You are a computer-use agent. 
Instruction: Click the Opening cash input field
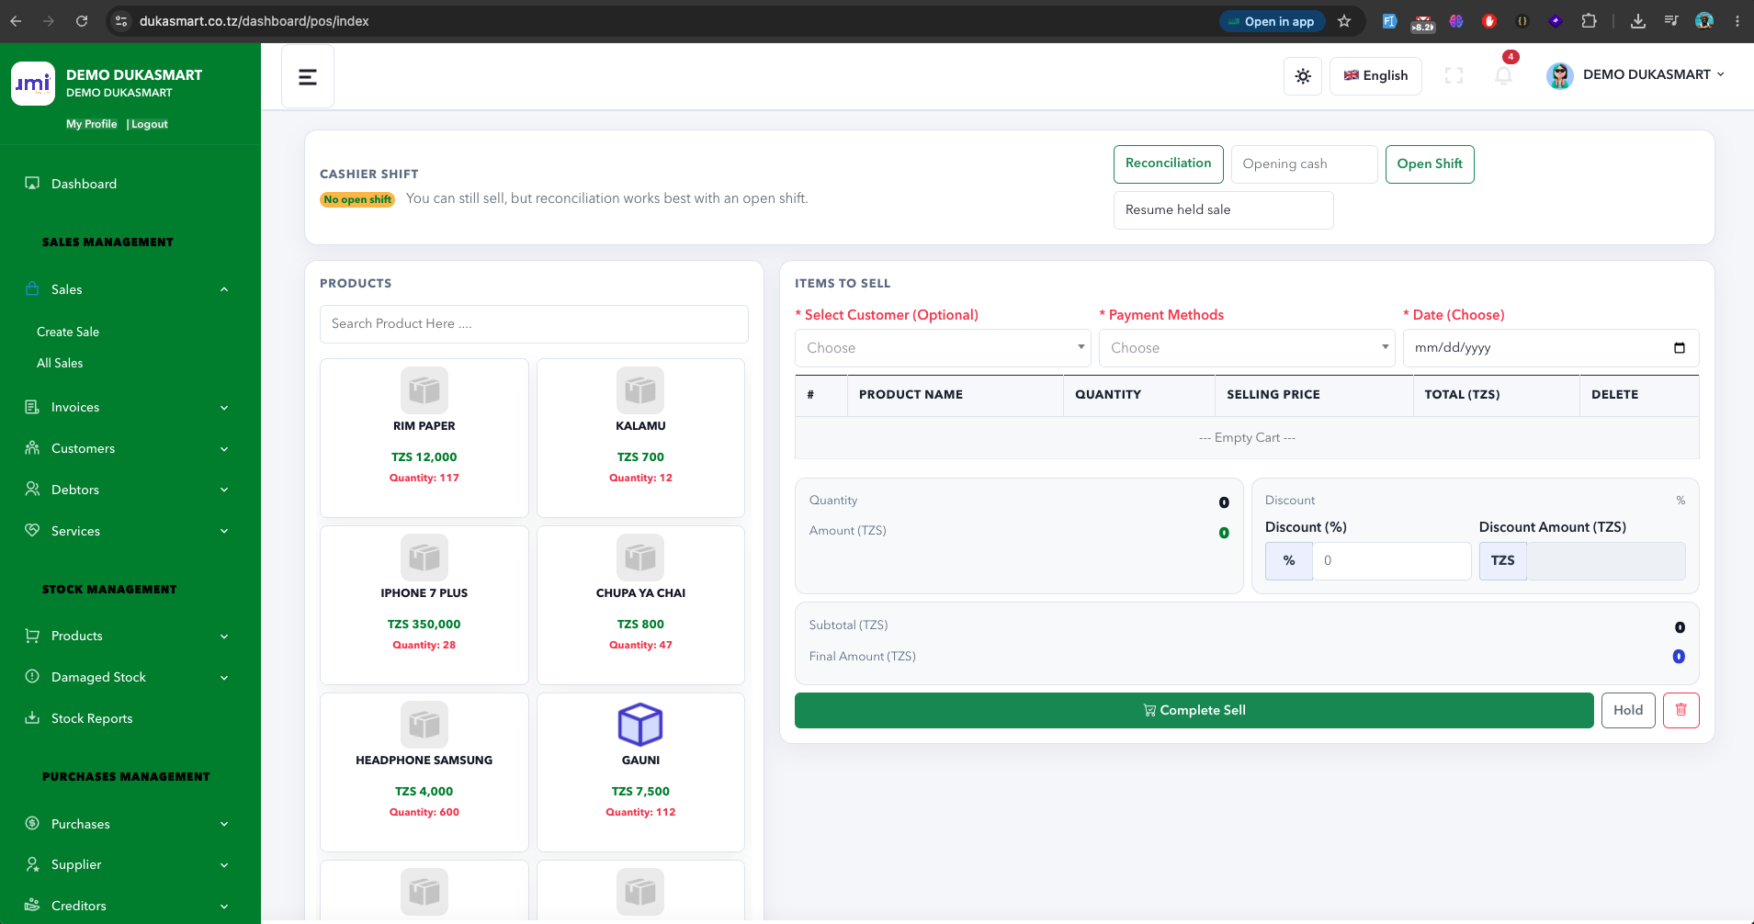pyautogui.click(x=1304, y=164)
